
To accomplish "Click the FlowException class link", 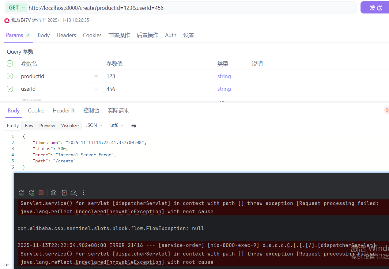I will point(166,229).
